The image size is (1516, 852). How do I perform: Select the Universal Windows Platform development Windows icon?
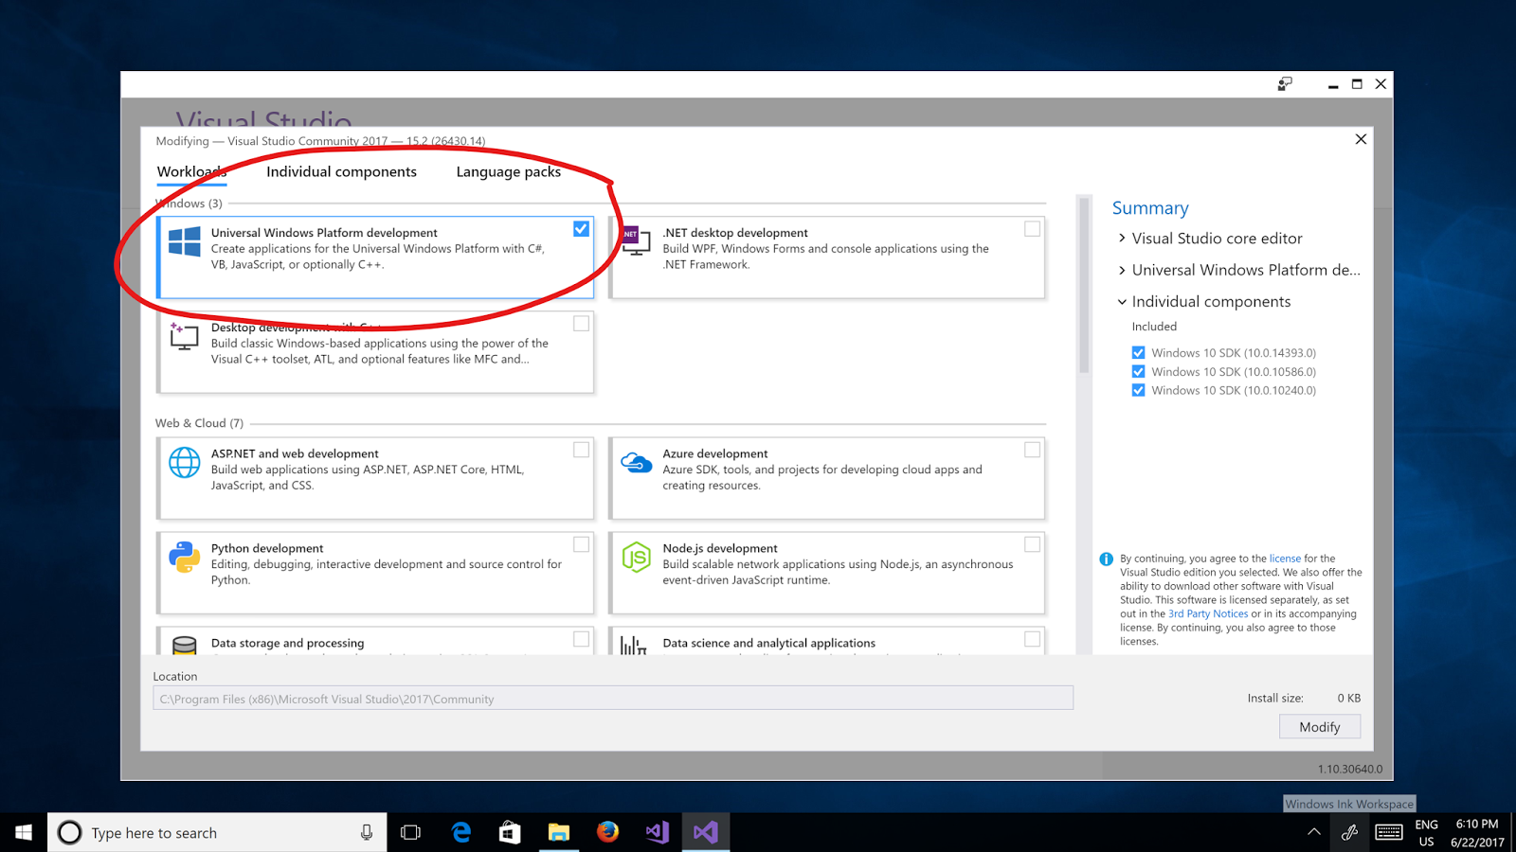coord(184,239)
